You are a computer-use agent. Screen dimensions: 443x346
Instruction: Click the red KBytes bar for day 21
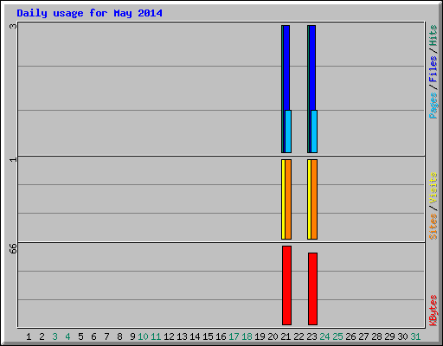click(286, 285)
